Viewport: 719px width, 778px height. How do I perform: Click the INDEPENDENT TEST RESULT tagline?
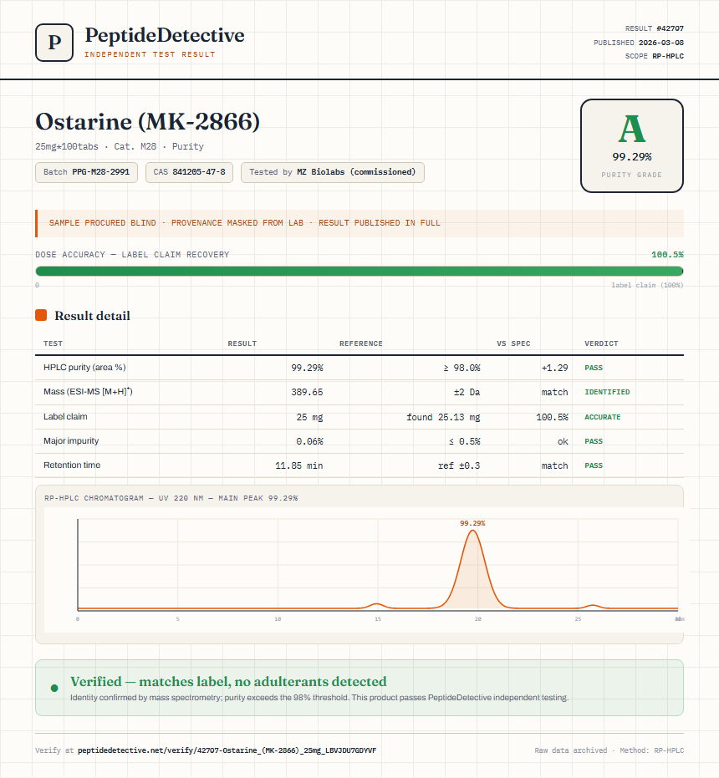(150, 54)
